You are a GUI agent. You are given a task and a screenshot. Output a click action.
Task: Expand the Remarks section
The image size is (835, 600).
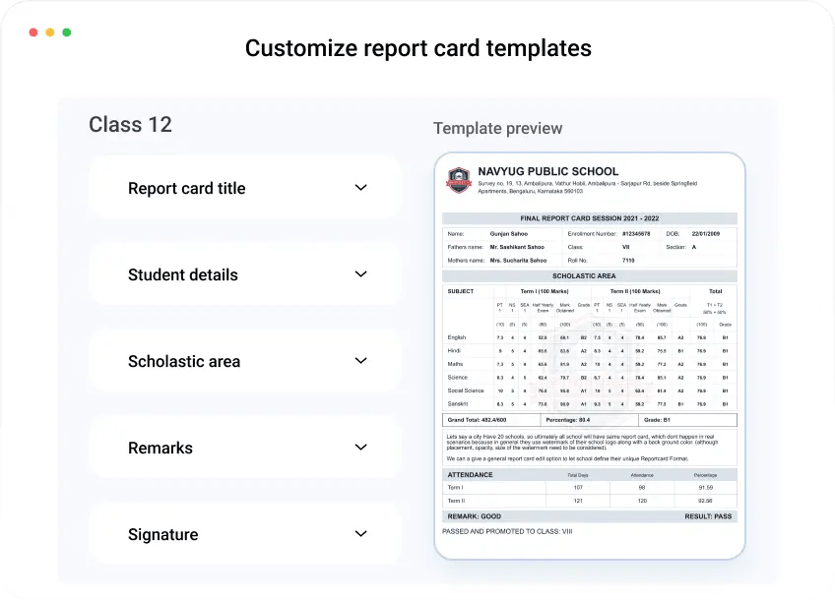click(x=244, y=448)
